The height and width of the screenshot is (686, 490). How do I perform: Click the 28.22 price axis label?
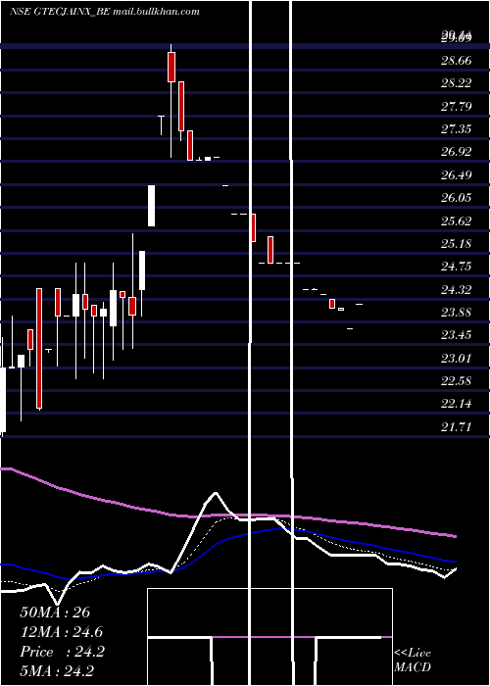(x=457, y=83)
